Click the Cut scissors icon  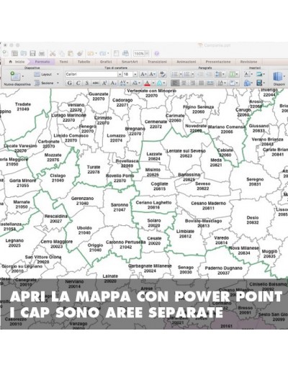pyautogui.click(x=53, y=53)
